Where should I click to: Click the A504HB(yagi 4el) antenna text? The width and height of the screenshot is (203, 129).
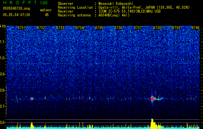pos(114,15)
